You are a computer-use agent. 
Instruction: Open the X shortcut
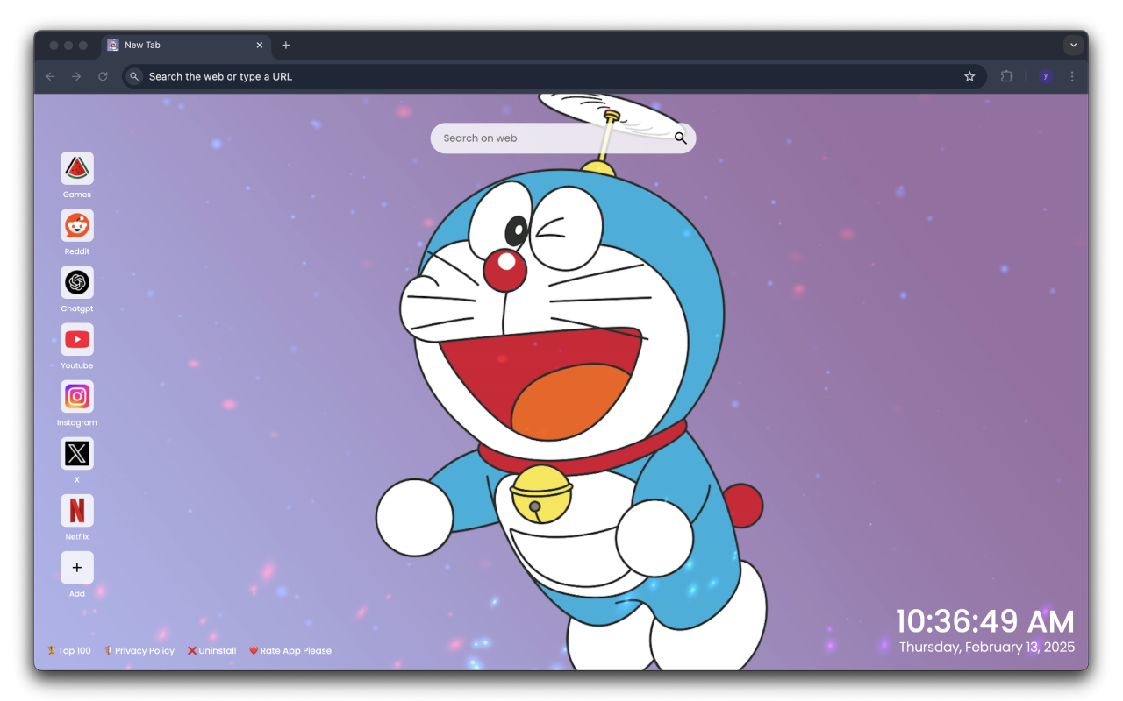(x=76, y=453)
